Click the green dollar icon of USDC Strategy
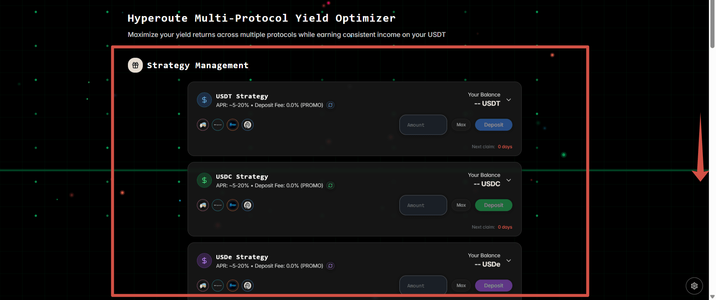Image resolution: width=716 pixels, height=300 pixels. tap(204, 181)
